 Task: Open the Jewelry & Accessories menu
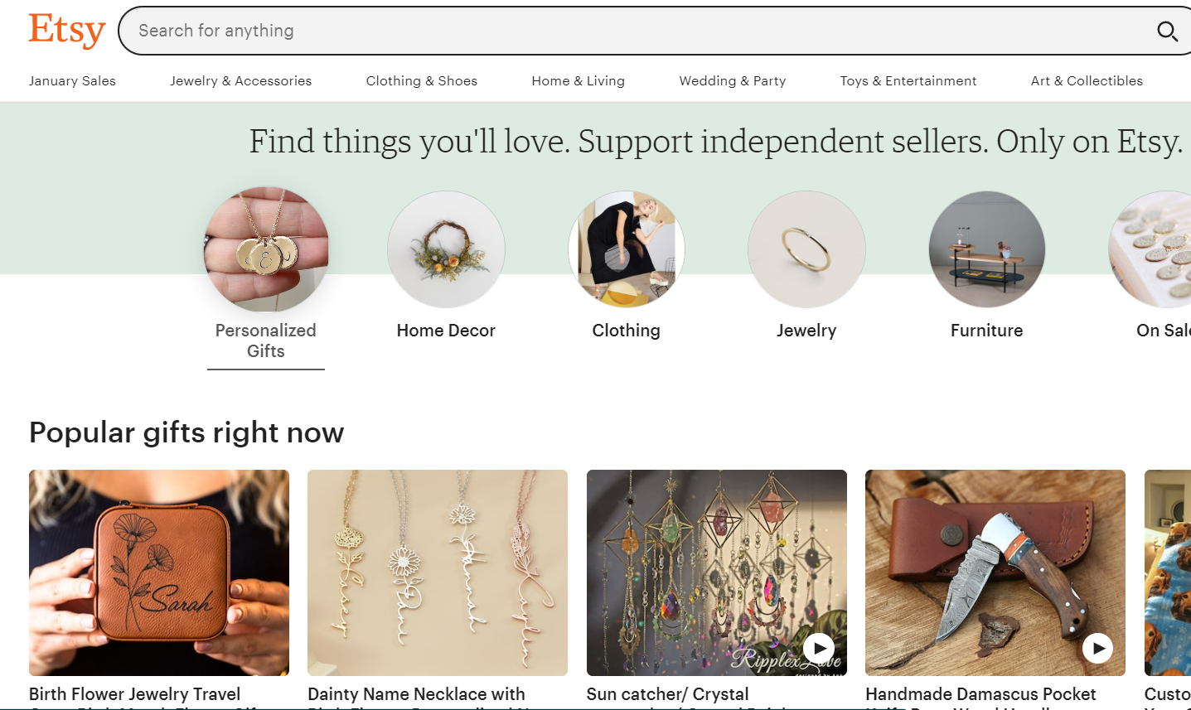[x=240, y=80]
